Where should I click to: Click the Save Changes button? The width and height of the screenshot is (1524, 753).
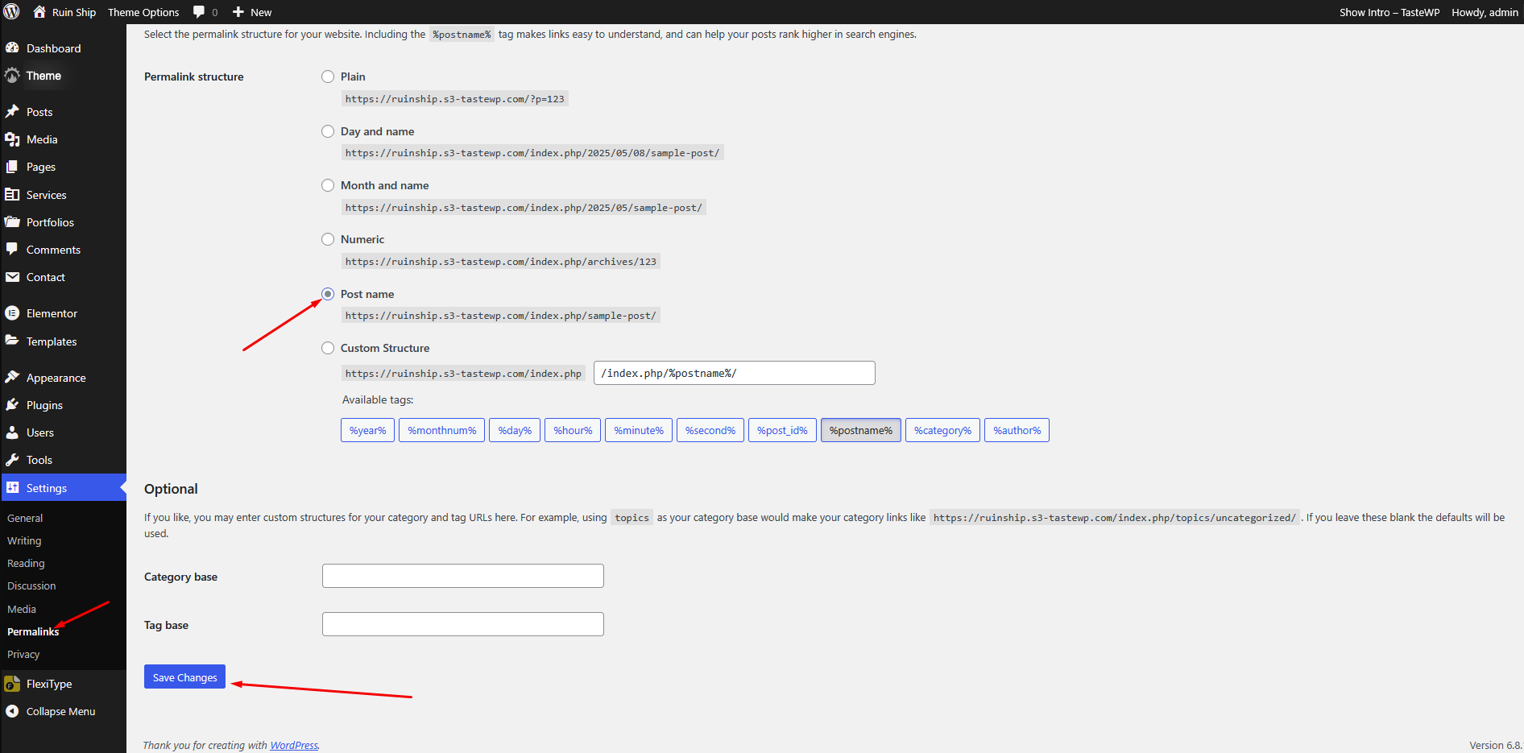pyautogui.click(x=184, y=677)
